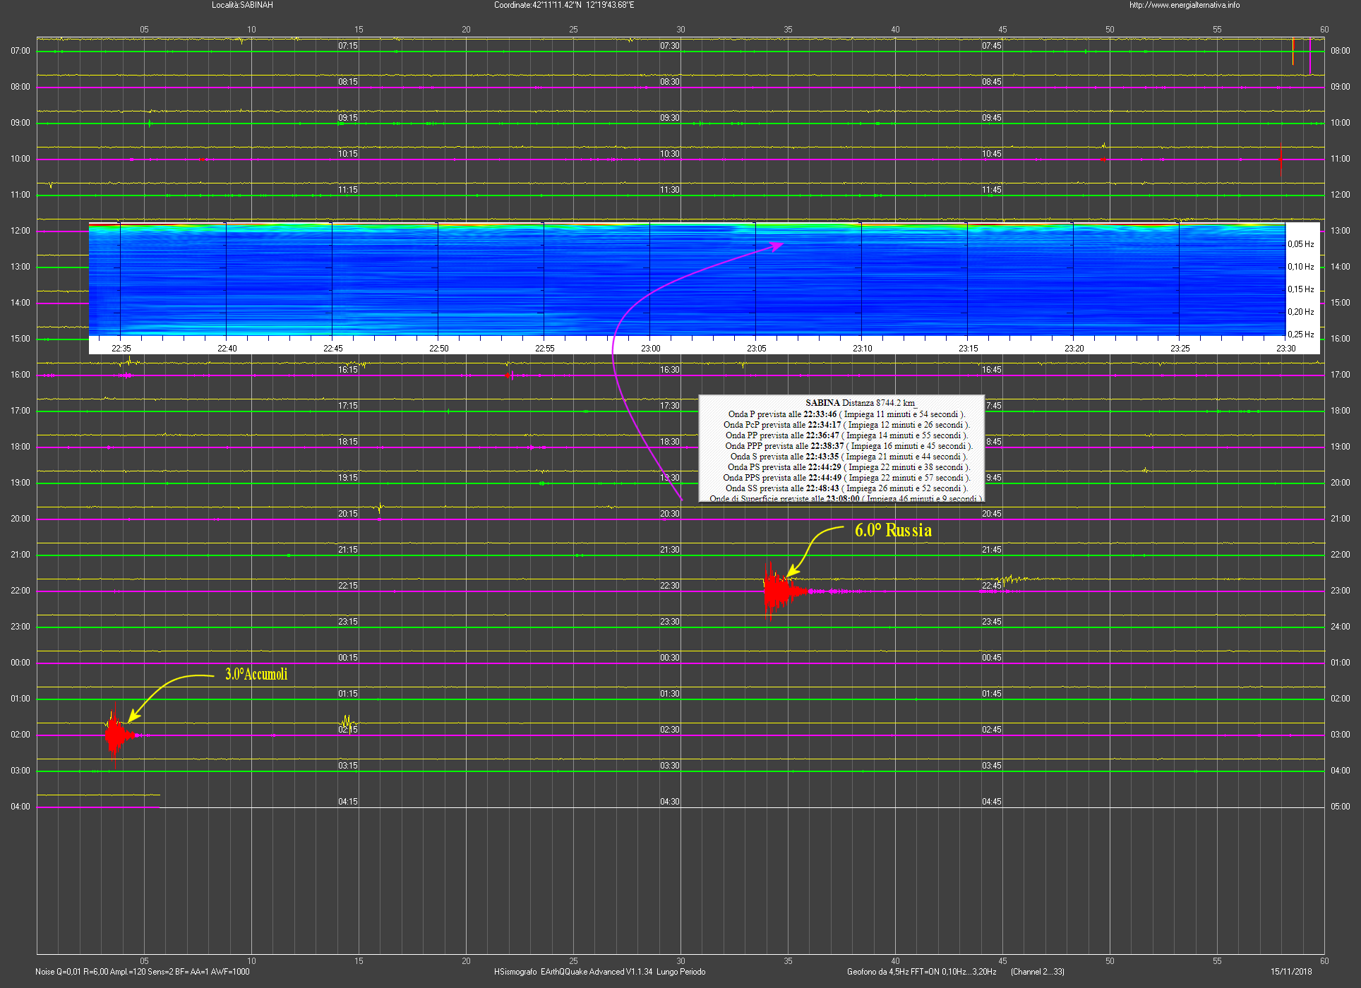1361x988 pixels.
Task: Click the 0,15 Hz spectrogram frequency label
Action: (x=1301, y=289)
